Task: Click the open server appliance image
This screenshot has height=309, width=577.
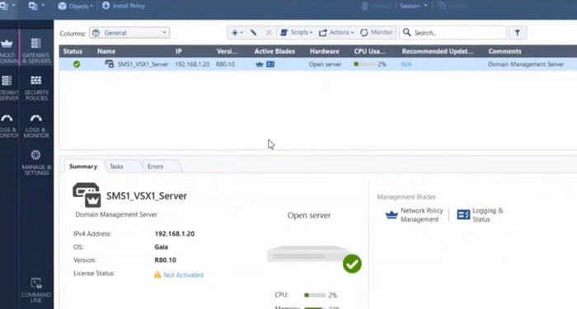Action: click(x=308, y=255)
